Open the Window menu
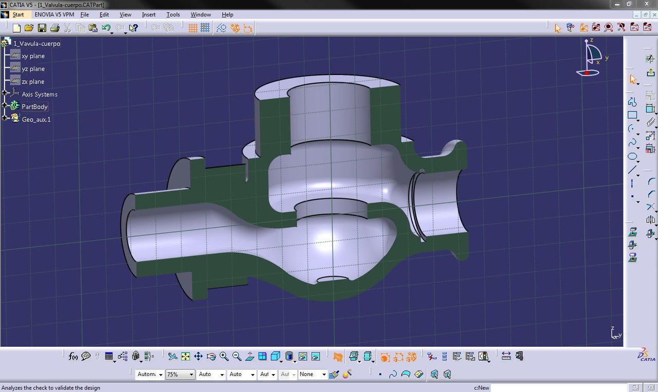The width and height of the screenshot is (658, 392). [200, 14]
